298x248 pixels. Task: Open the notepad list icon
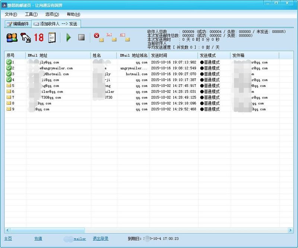pos(52,38)
